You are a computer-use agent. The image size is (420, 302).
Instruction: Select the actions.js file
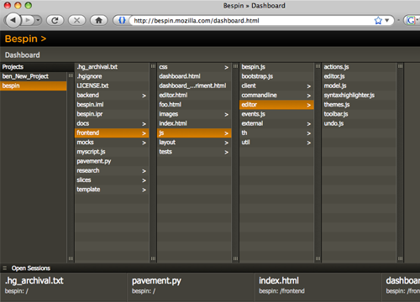tap(359, 67)
